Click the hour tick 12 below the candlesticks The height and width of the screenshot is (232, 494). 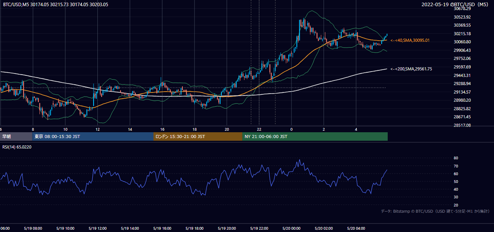[97, 129]
